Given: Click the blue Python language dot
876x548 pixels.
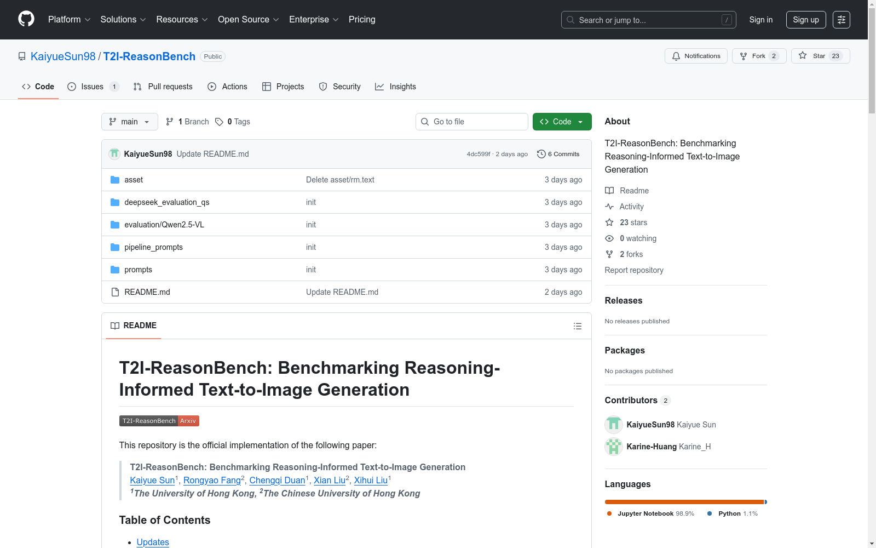Looking at the screenshot, I should (710, 513).
